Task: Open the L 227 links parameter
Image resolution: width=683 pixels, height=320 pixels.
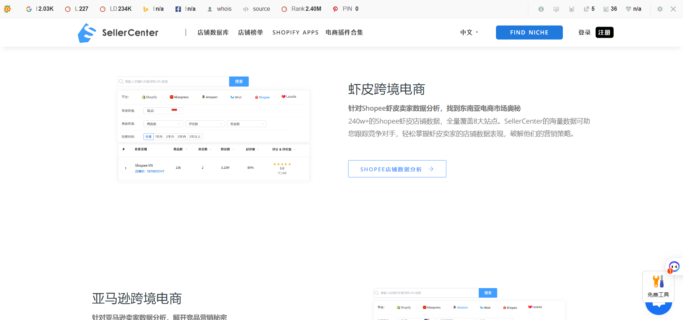Action: tap(77, 9)
